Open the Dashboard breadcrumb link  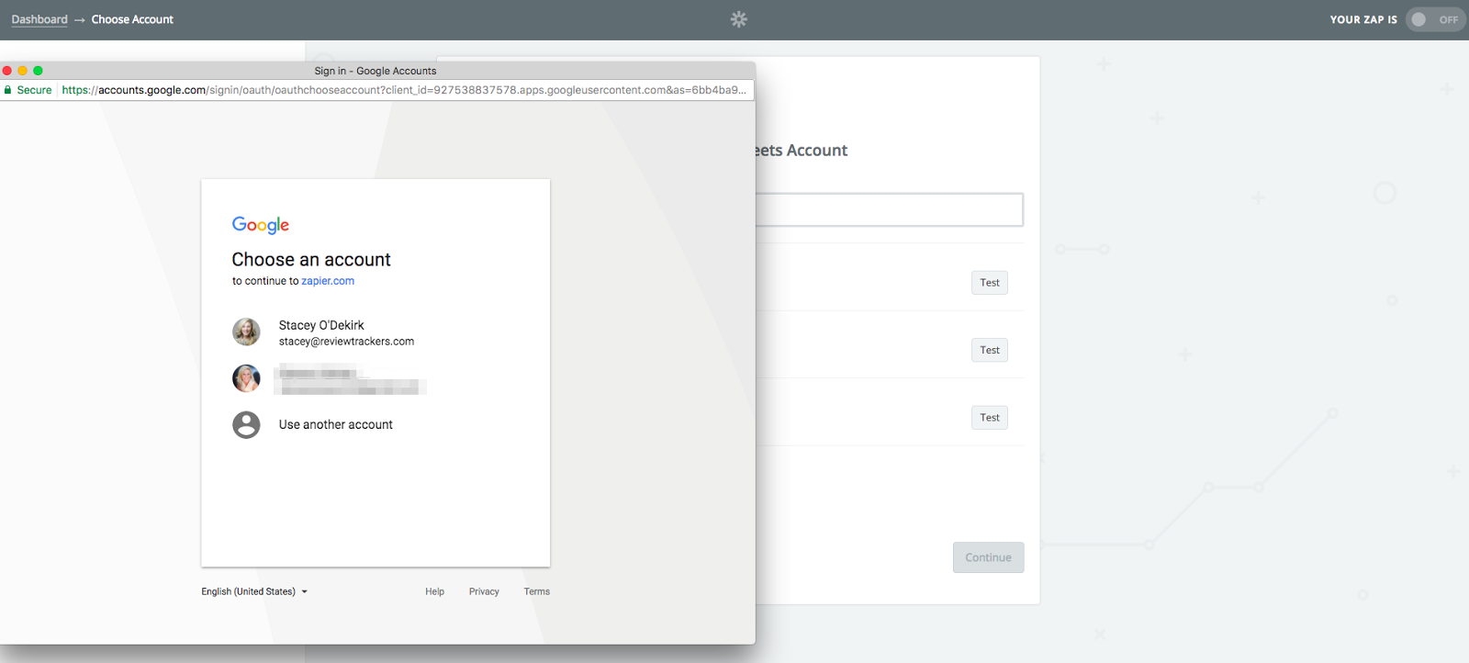39,19
